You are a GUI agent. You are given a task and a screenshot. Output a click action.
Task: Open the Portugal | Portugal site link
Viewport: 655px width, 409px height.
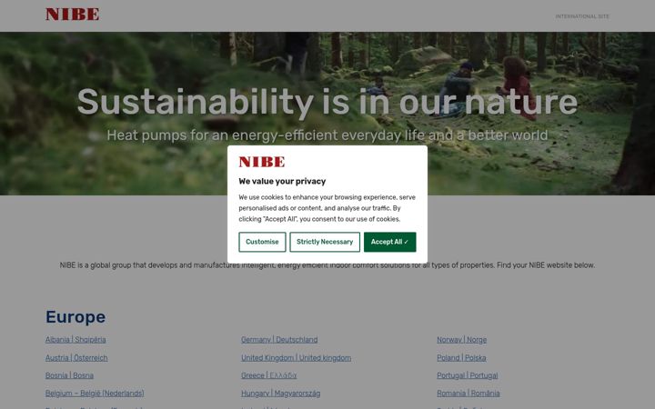point(468,375)
